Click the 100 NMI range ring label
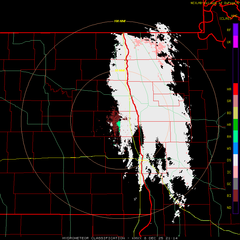The height and width of the screenshot is (240, 240). (x=120, y=21)
